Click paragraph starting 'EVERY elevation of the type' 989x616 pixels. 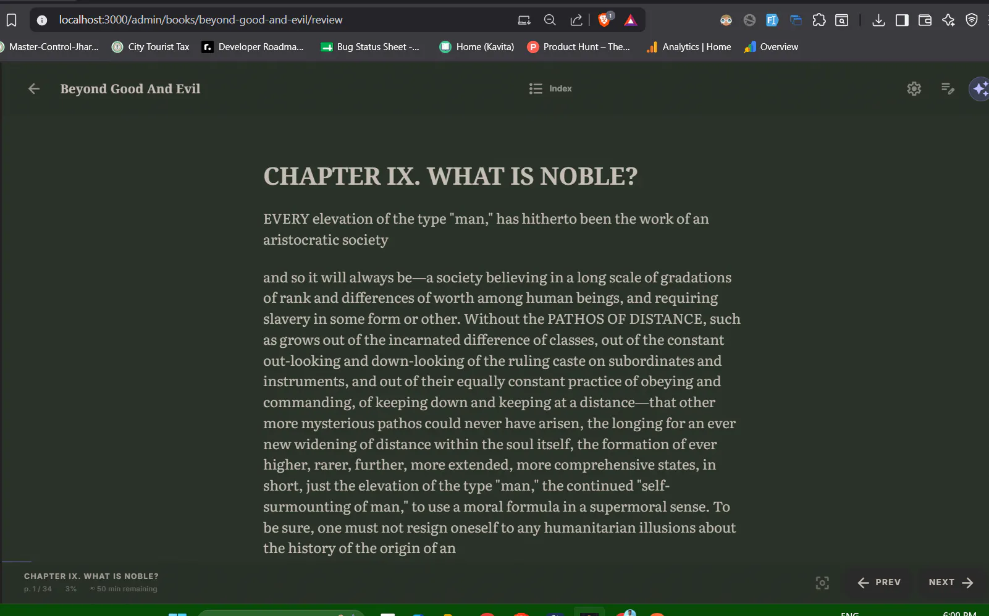click(486, 229)
